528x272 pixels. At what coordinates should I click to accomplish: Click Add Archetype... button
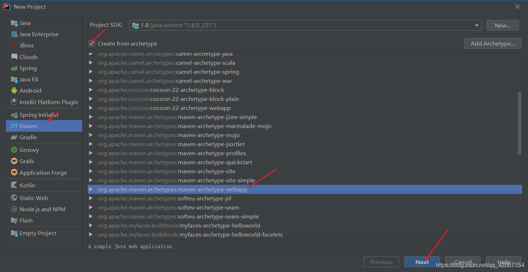click(x=493, y=44)
